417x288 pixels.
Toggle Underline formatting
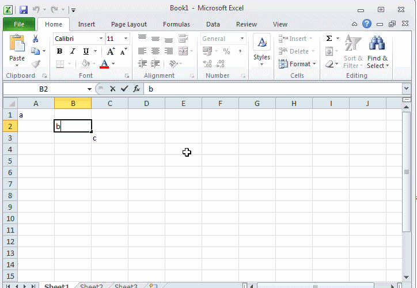point(86,52)
